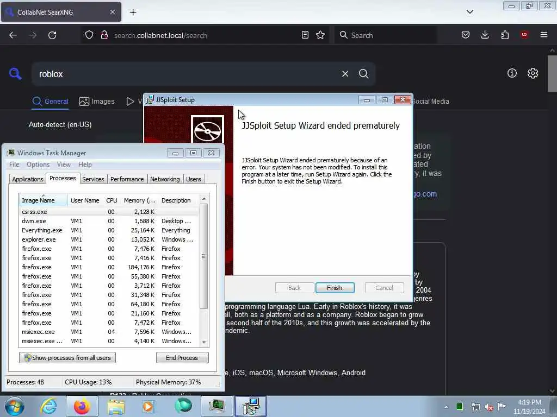Sort processes by Image Name column
Image resolution: width=557 pixels, height=417 pixels.
point(43,200)
